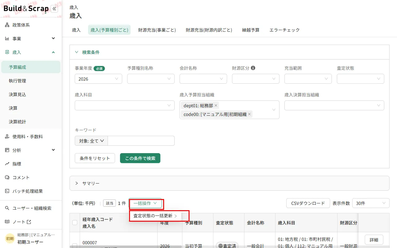
Task: Click the 初期ユーザー user name
Action: (x=30, y=242)
